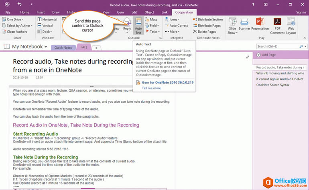The image size is (309, 190).
Task: Open the Presentation PowerPoint icon
Action: (x=260, y=24)
